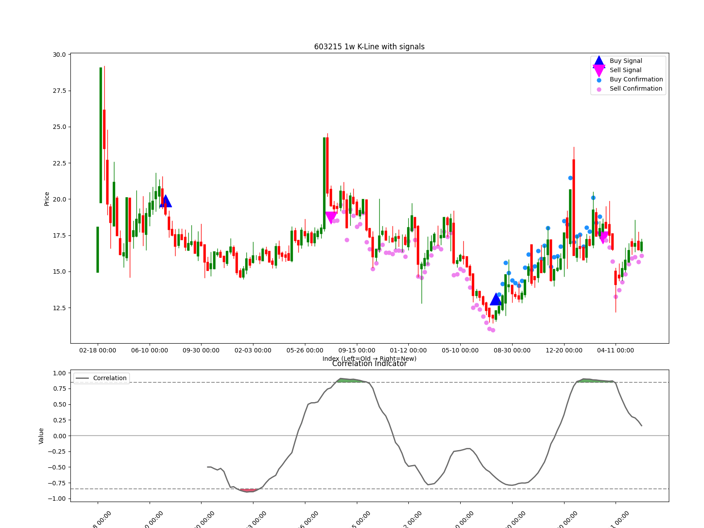Viewport: 704px width, 528px height.
Task: Click the 'Value' y-axis label
Action: click(x=41, y=436)
